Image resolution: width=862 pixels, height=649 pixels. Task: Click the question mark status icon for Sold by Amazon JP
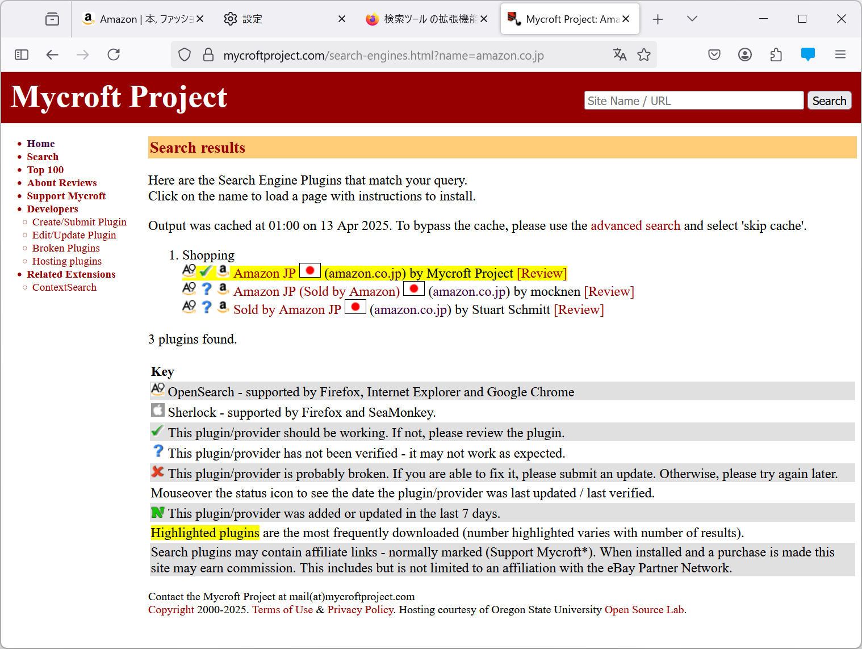click(206, 308)
